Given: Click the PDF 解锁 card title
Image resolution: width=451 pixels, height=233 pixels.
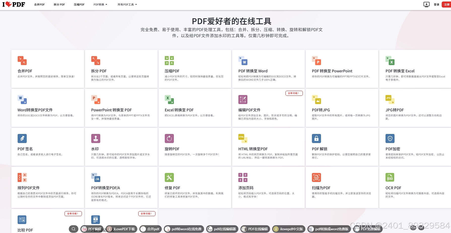Looking at the screenshot, I should 319,149.
